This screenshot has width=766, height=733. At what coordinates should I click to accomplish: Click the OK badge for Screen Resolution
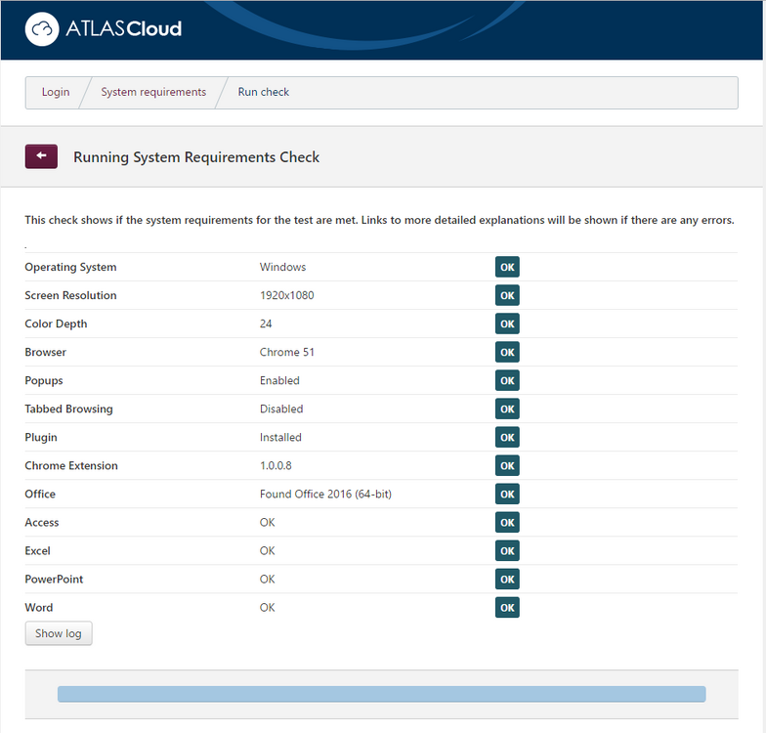(x=507, y=295)
